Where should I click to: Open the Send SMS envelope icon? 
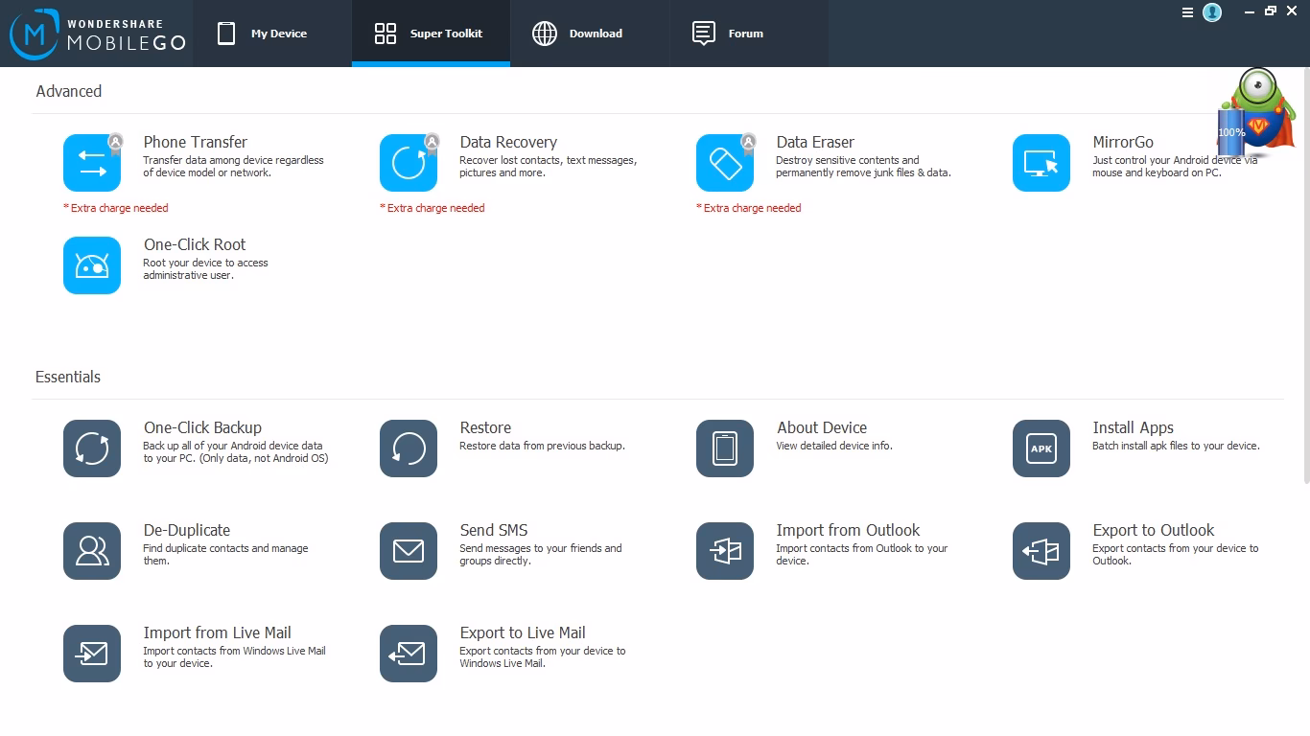[x=409, y=550]
